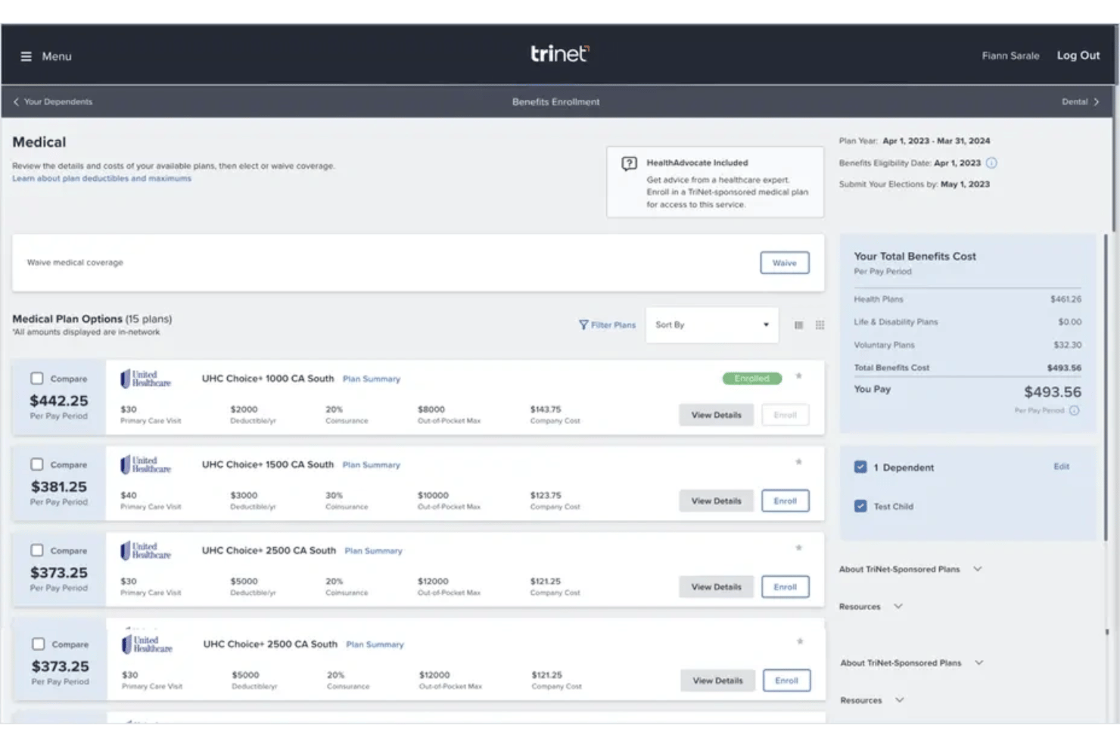Click the Benefits Eligibility Date info icon

991,163
